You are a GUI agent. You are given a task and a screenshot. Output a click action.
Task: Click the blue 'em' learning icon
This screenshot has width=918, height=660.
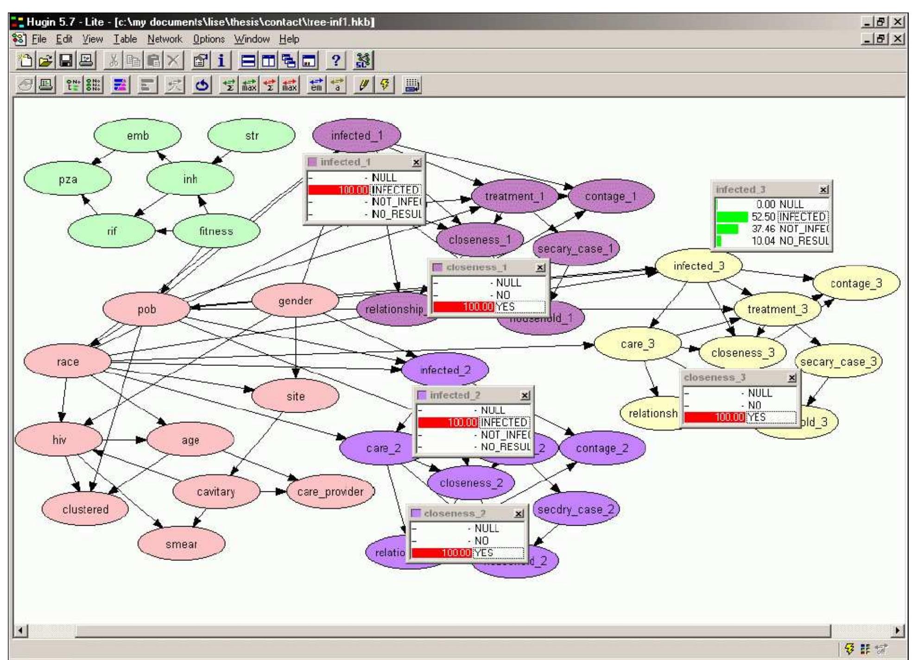click(317, 85)
